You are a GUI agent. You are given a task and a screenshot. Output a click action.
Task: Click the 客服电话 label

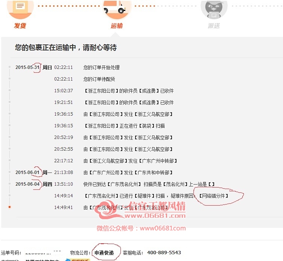(133, 252)
